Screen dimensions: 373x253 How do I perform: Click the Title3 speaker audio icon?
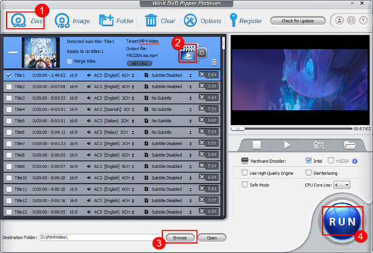(88, 98)
